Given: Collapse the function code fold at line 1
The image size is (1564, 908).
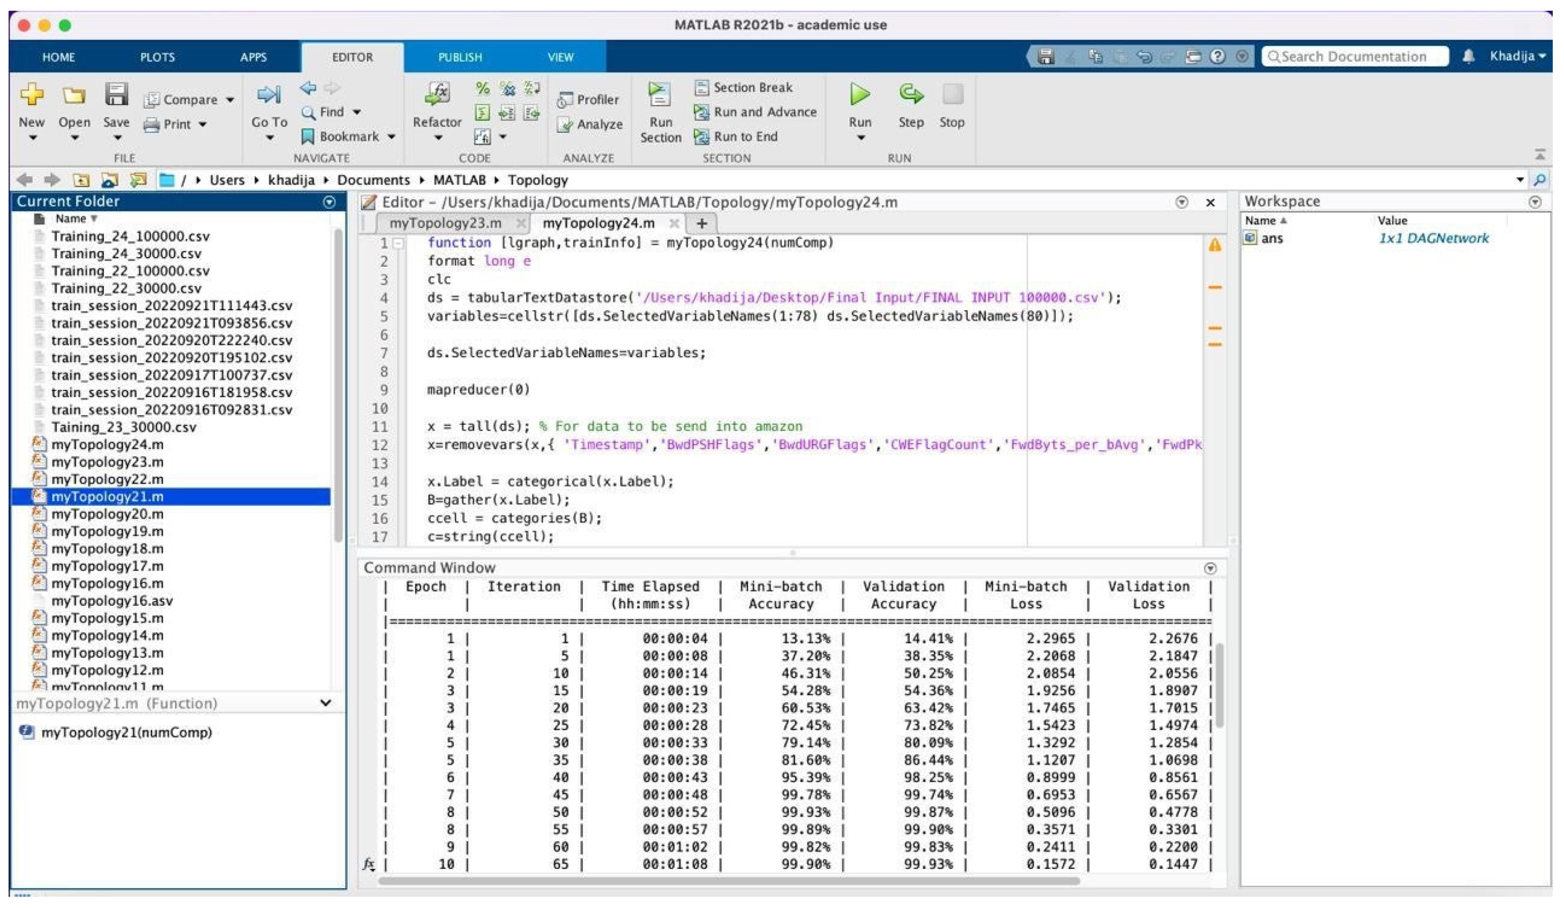Looking at the screenshot, I should point(400,243).
